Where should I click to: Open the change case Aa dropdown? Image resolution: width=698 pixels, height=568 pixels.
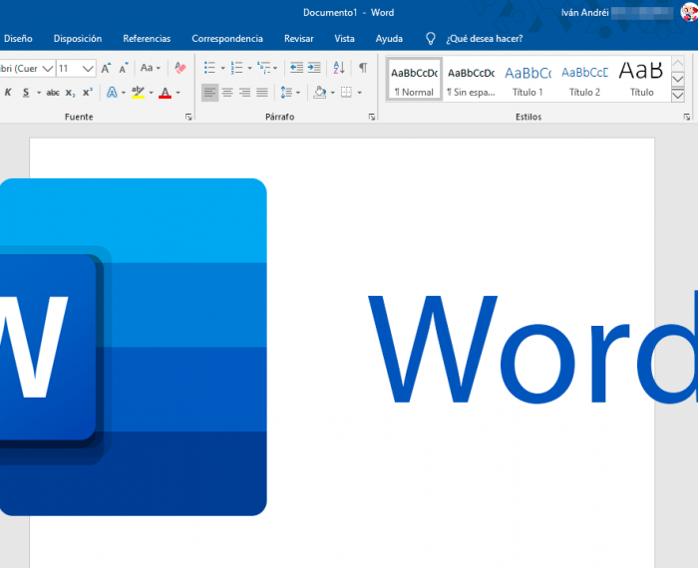coord(150,68)
